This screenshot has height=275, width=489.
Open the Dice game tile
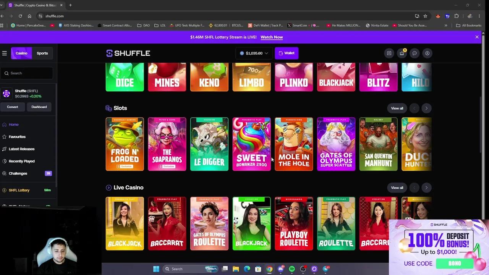[x=125, y=78]
